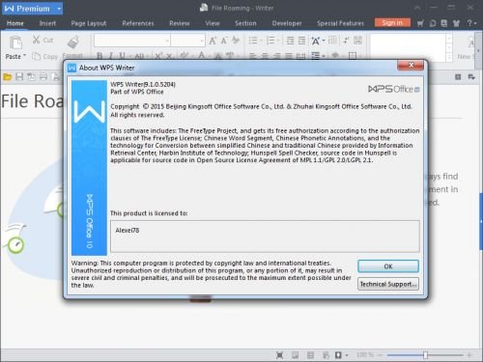Click the Technical Support button
The height and width of the screenshot is (362, 483).
(388, 284)
